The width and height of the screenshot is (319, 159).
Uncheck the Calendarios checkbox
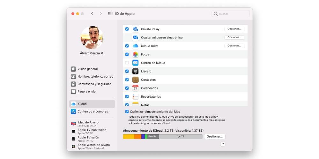point(127,88)
